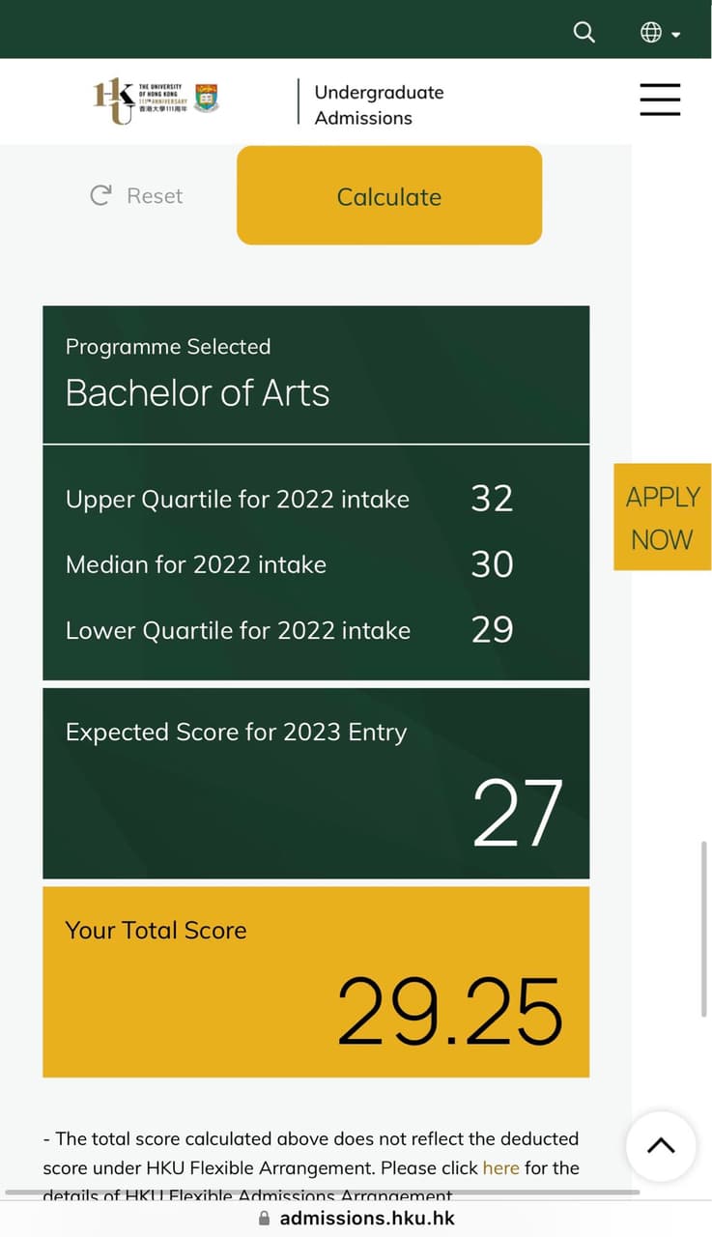This screenshot has height=1237, width=712.
Task: Tap the lock icon in address bar
Action: click(265, 1219)
